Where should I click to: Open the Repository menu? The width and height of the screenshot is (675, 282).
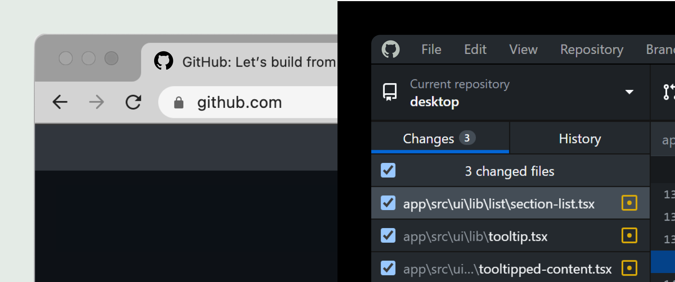pos(592,49)
